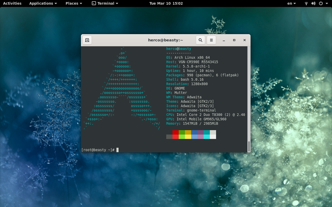Click the red color block
This screenshot has height=207, width=332.
176,132
